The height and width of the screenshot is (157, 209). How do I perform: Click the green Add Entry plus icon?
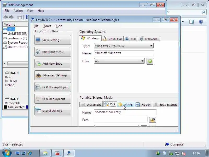point(150,61)
